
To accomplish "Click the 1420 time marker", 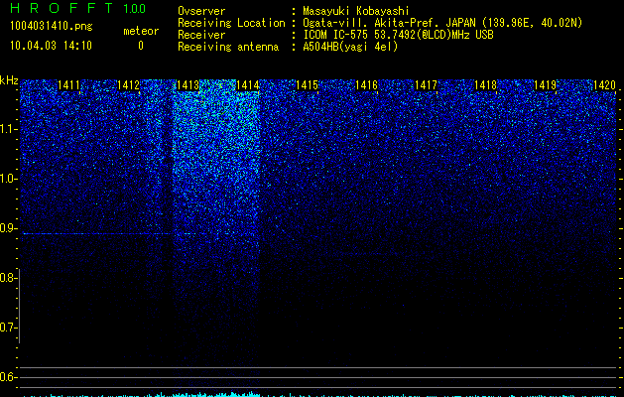I will tap(605, 84).
